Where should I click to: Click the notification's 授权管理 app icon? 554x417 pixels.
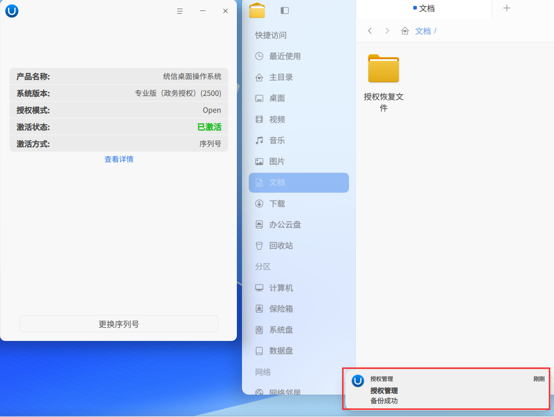coord(358,381)
